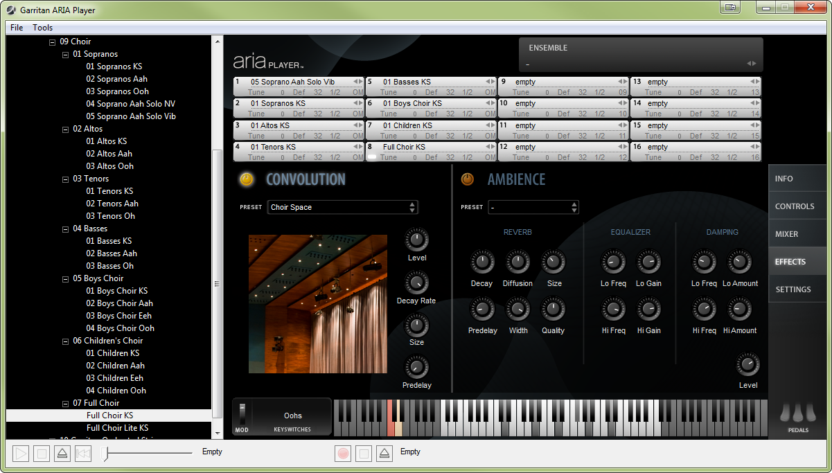Click the Ensemble preset arrows
The width and height of the screenshot is (832, 473).
pos(751,64)
